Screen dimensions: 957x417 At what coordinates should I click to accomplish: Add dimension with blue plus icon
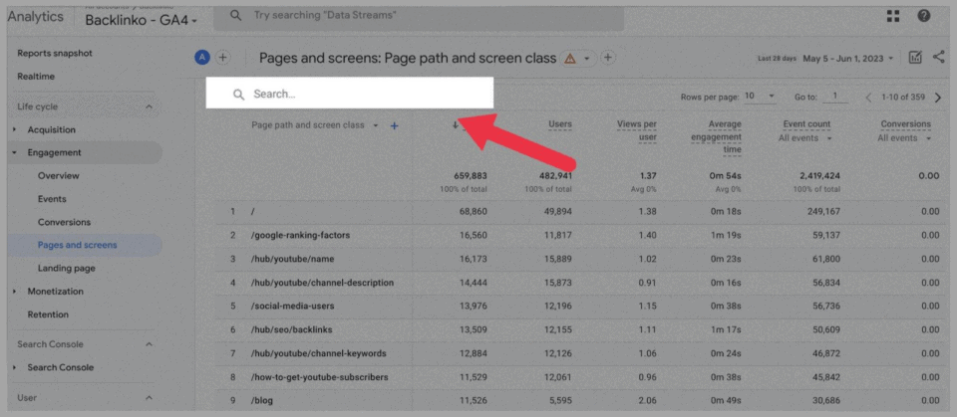point(395,126)
